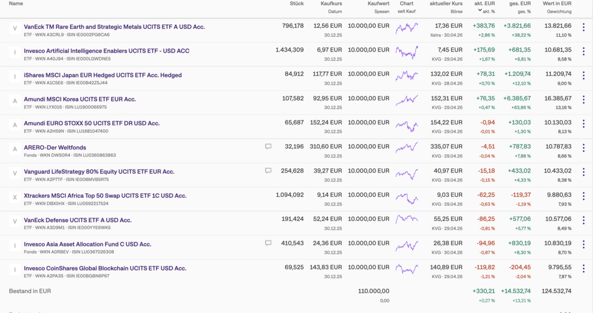593x313 pixels.
Task: Open Invesco CoinShares Global Blockchain link
Action: click(105, 269)
